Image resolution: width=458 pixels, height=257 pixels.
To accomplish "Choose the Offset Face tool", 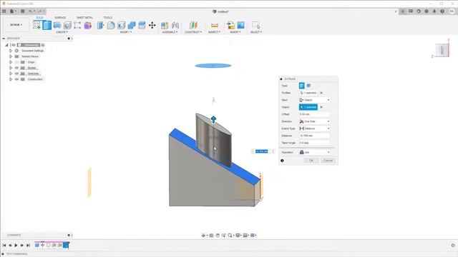I will pos(142,26).
